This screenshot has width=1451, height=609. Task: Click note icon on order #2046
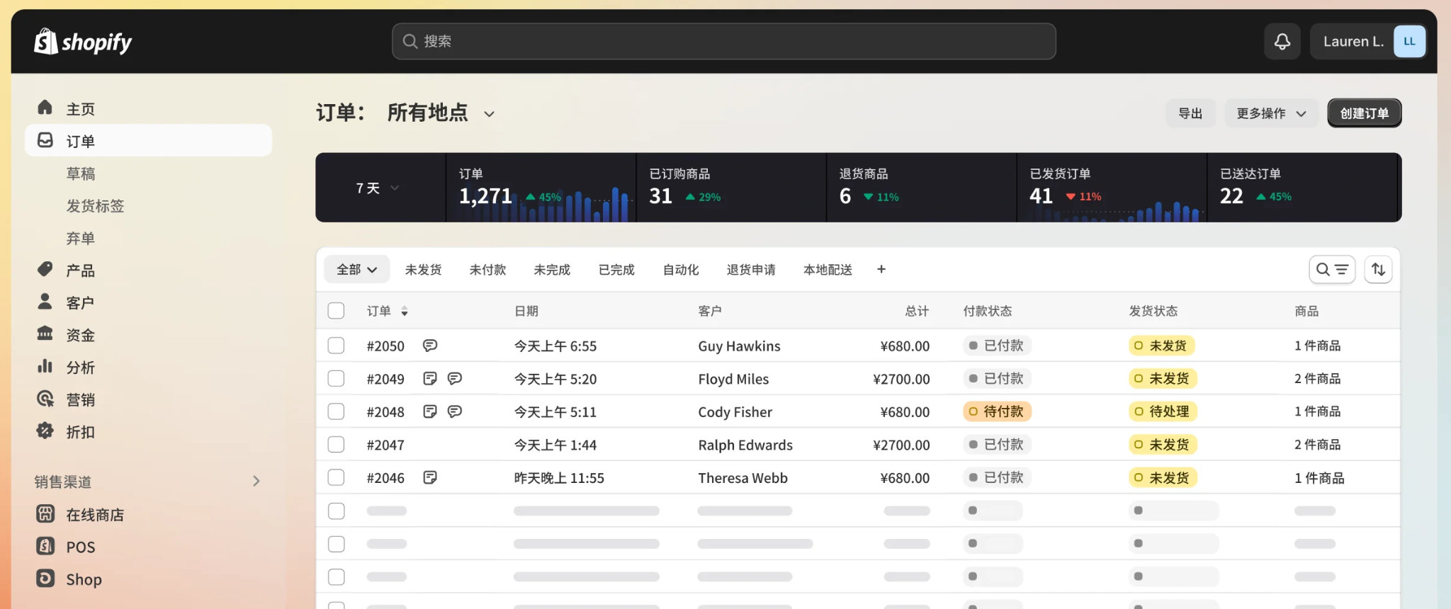click(430, 477)
